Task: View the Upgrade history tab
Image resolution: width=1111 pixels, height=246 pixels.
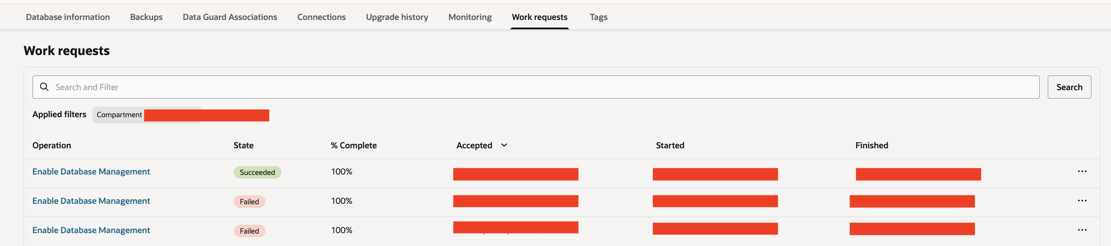Action: (x=397, y=17)
